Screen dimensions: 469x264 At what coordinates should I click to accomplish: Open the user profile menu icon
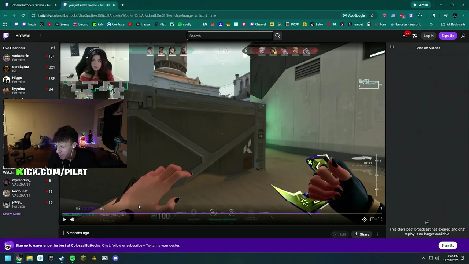point(463,36)
